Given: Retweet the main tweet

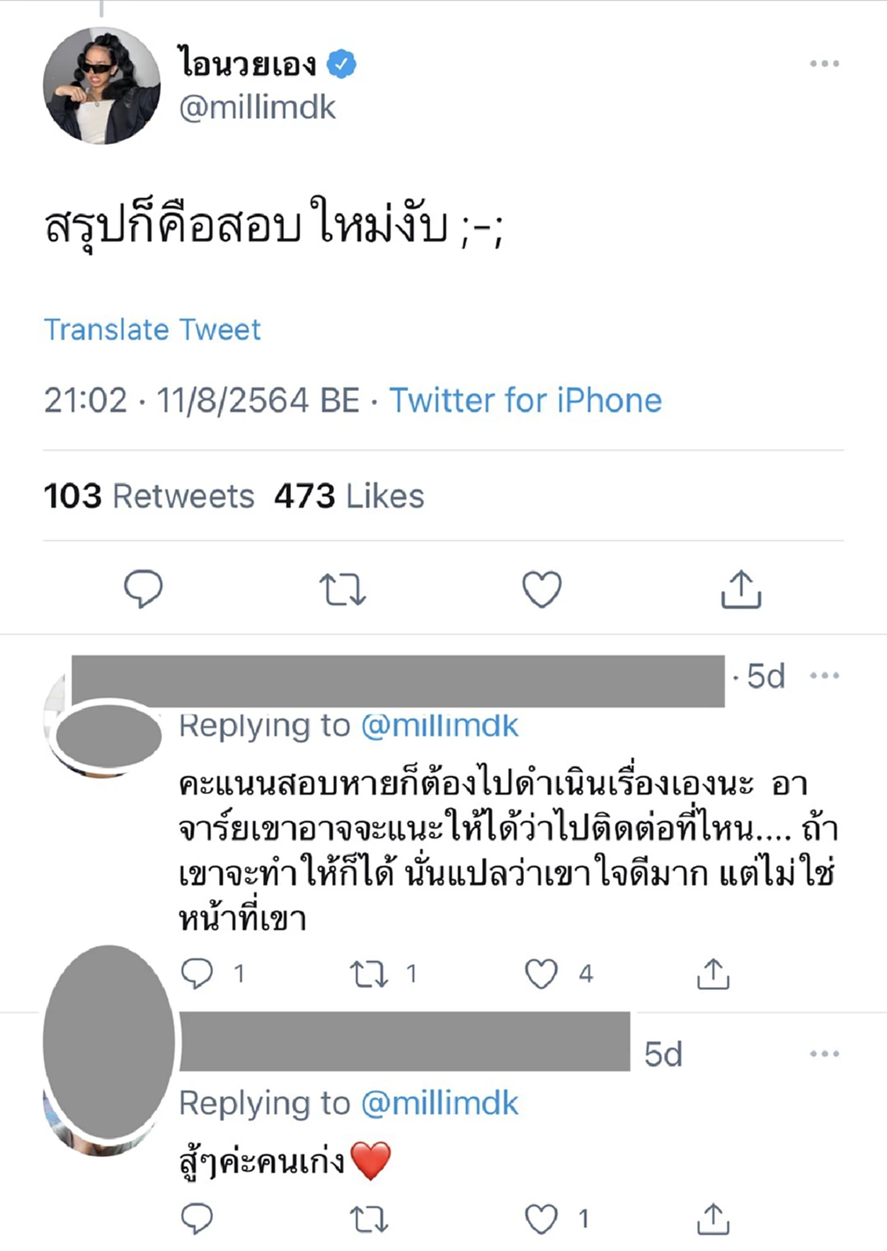Looking at the screenshot, I should click(344, 589).
